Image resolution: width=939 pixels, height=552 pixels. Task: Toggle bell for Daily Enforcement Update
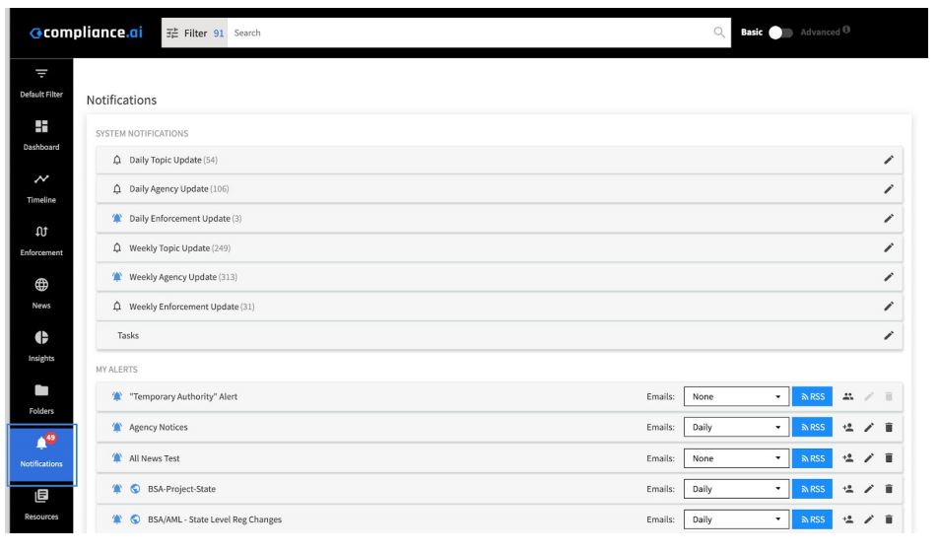point(117,218)
